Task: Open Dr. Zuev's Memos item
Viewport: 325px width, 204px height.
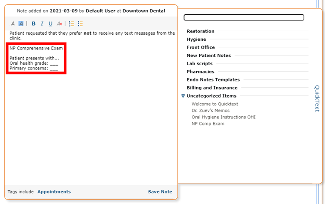Action: pyautogui.click(x=211, y=111)
